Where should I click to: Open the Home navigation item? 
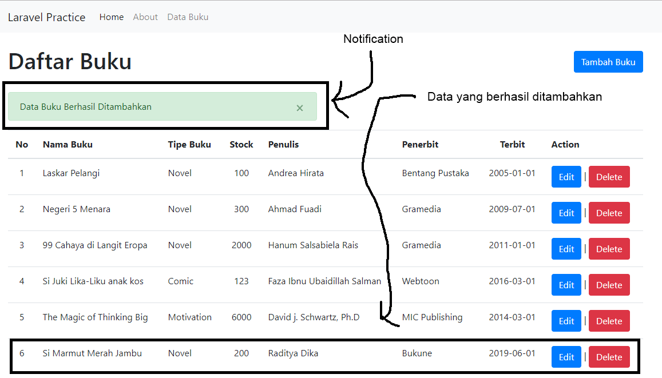(x=112, y=17)
